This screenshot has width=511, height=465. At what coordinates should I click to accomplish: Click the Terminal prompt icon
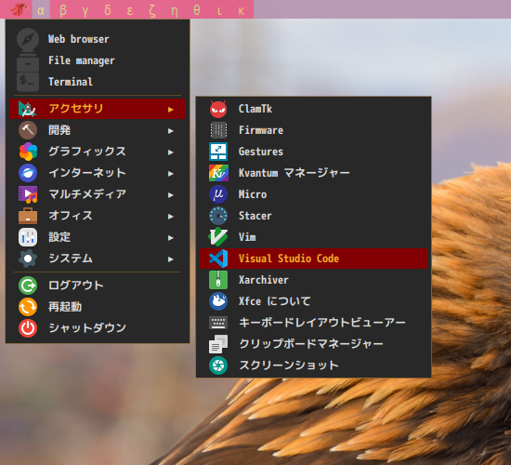28,82
